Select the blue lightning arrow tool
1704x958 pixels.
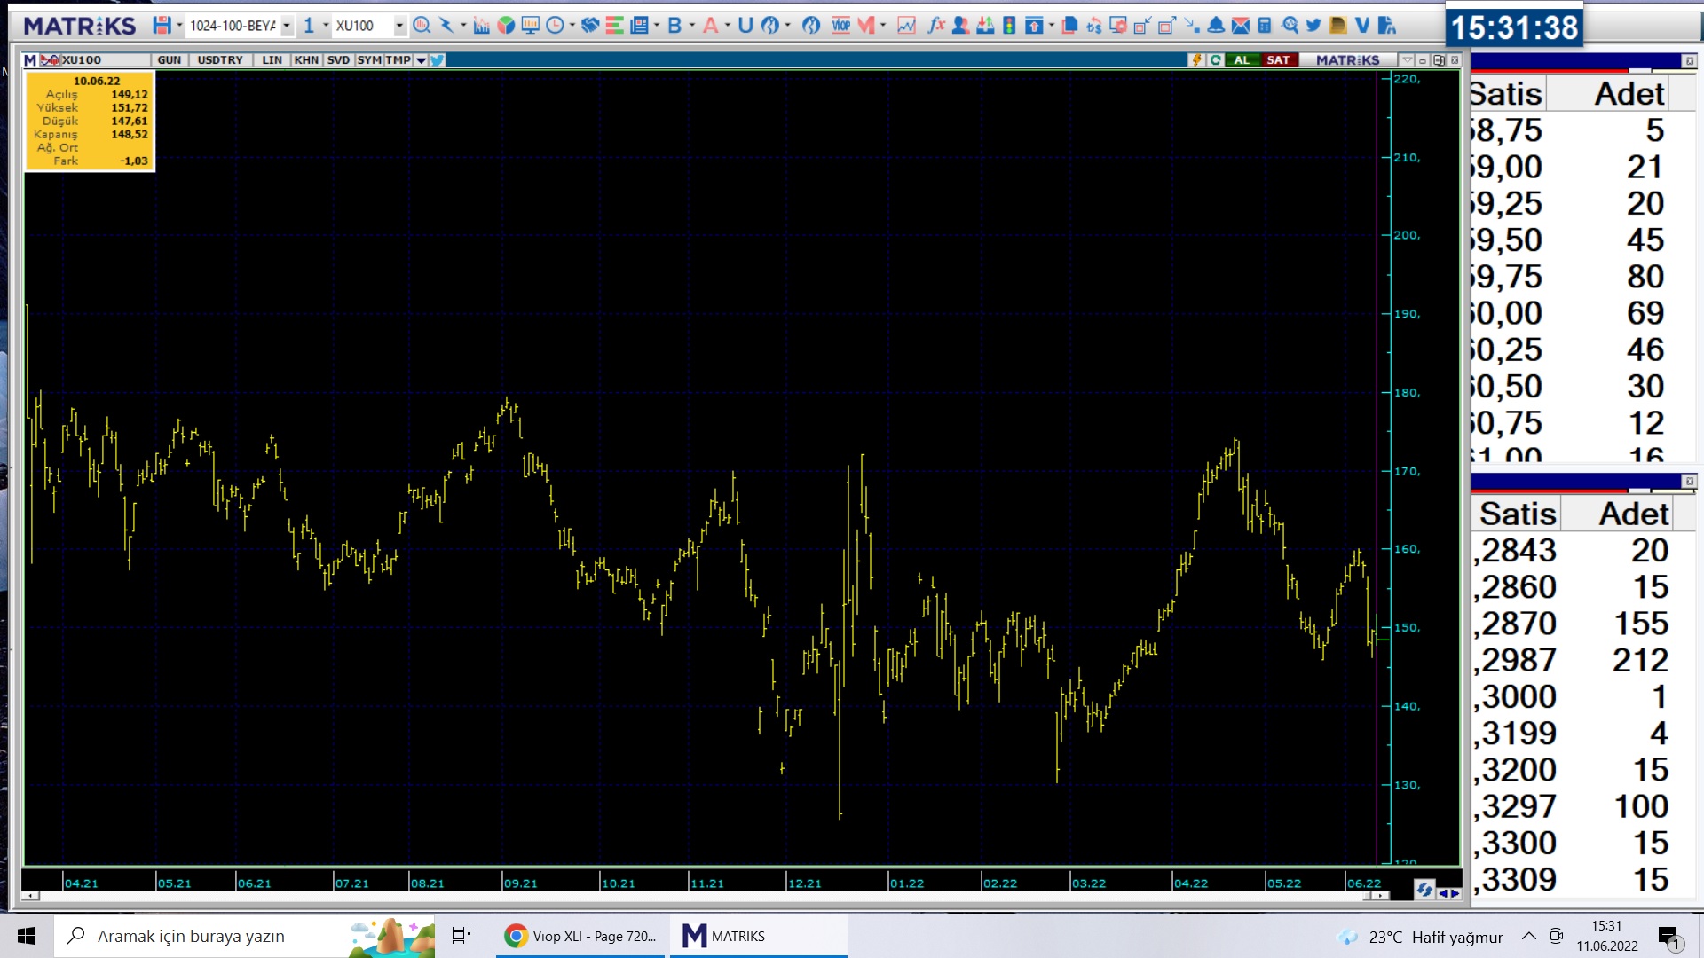coord(446,26)
